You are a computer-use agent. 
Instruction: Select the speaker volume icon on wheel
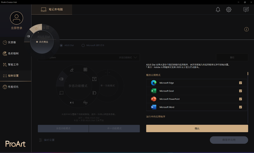click(61, 79)
